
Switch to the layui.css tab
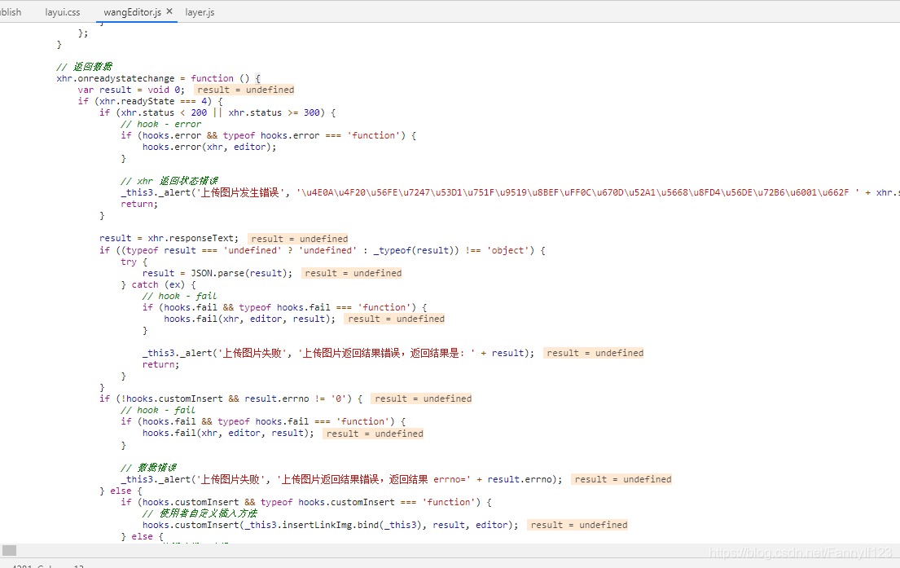pos(63,12)
